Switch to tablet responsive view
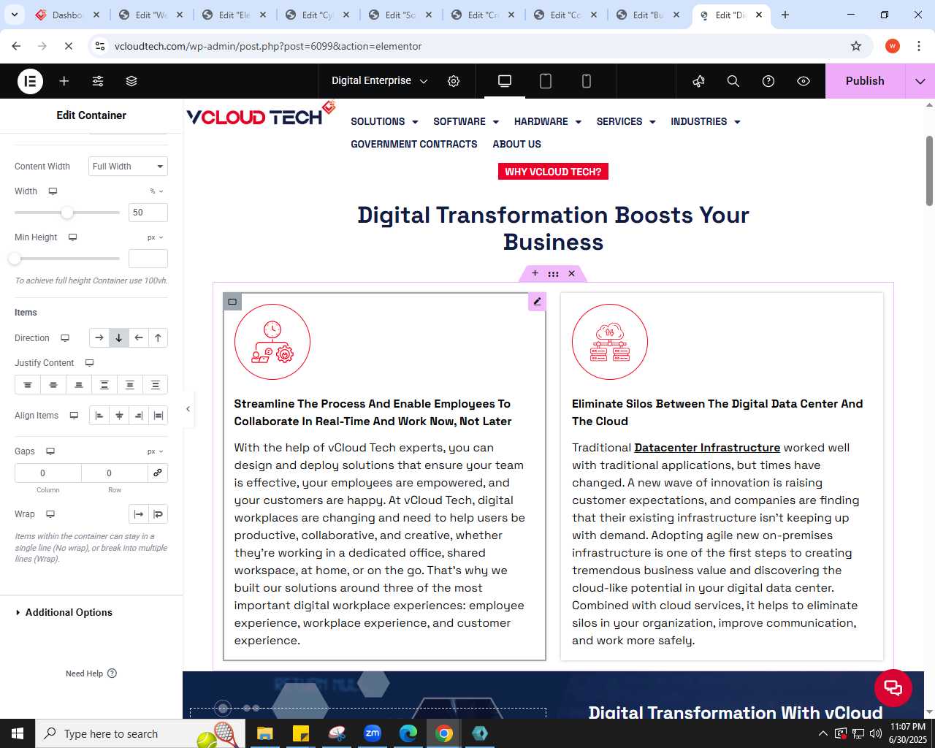The image size is (935, 748). (x=546, y=81)
